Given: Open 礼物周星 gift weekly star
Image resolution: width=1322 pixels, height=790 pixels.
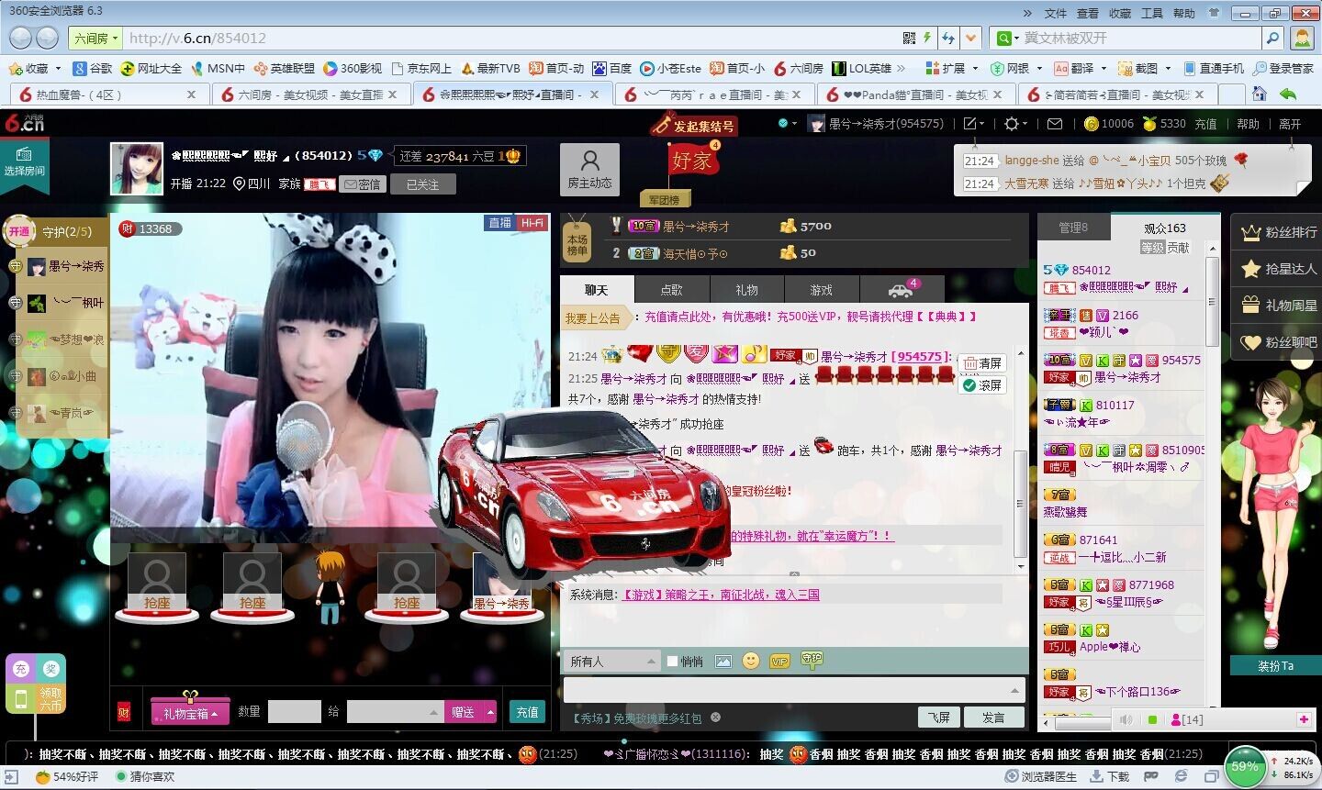Looking at the screenshot, I should tap(1280, 306).
